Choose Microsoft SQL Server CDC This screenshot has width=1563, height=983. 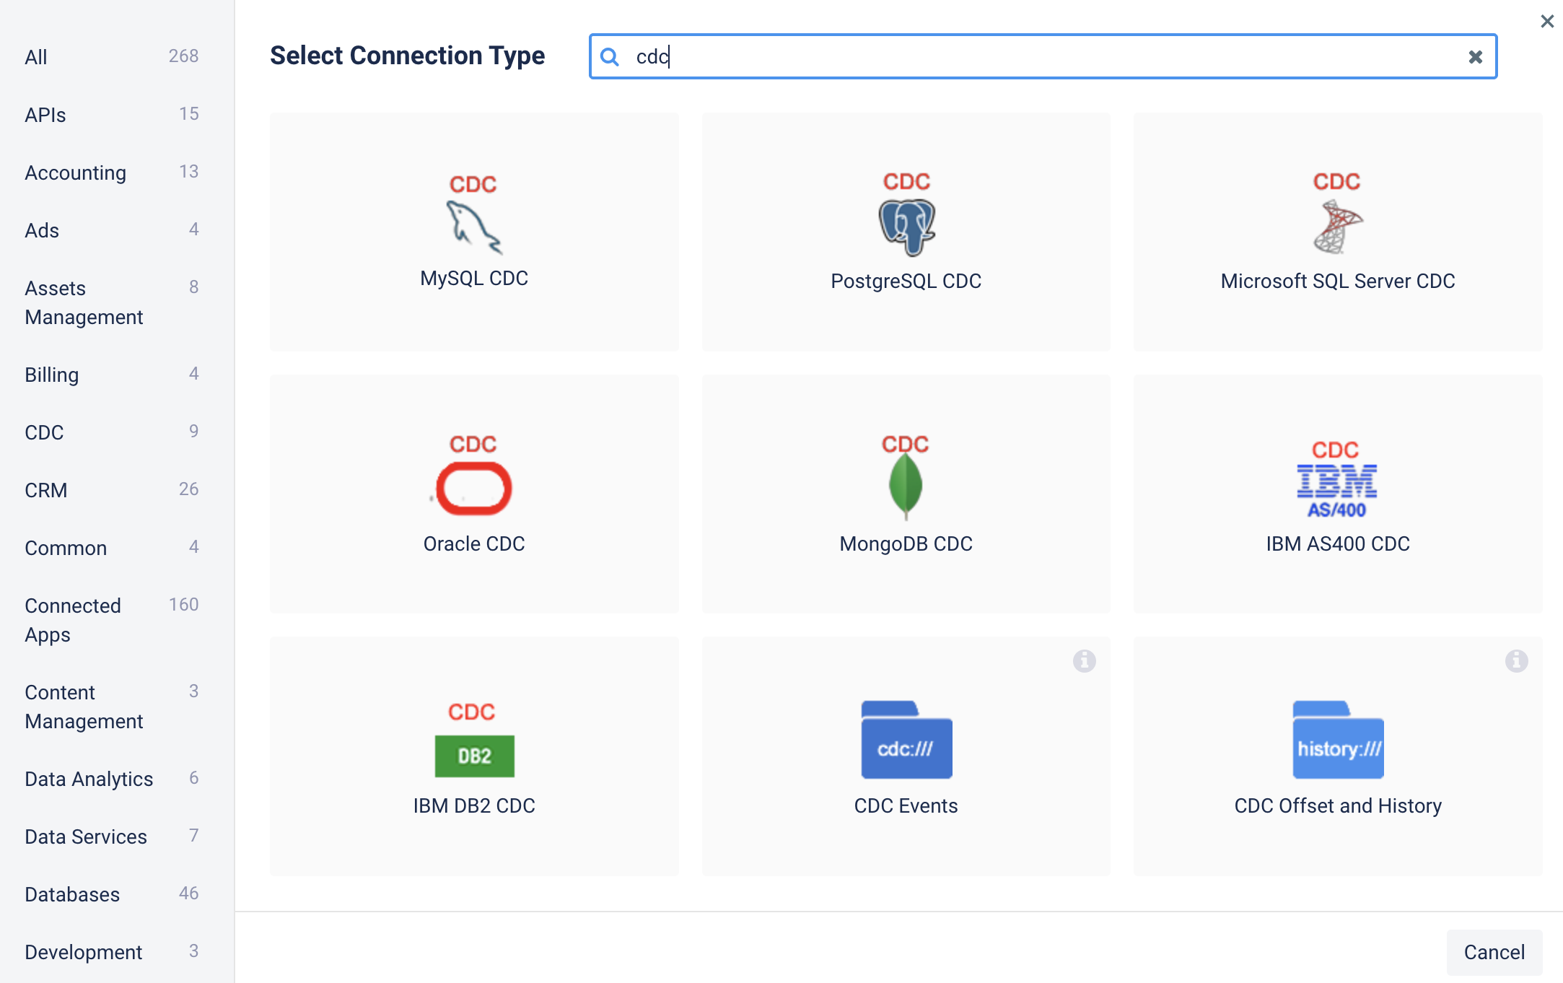pos(1337,231)
